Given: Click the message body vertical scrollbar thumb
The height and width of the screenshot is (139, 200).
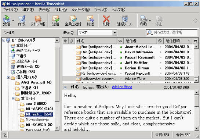Looking at the screenshot, I should tap(197, 101).
